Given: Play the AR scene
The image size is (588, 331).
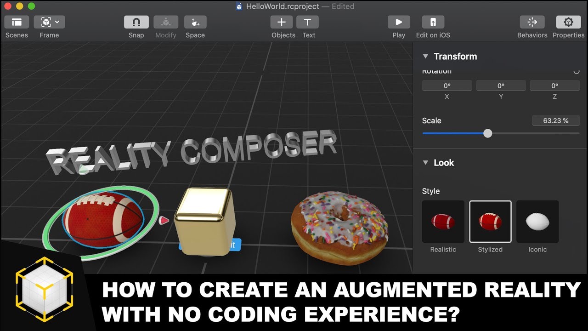Looking at the screenshot, I should tap(399, 22).
